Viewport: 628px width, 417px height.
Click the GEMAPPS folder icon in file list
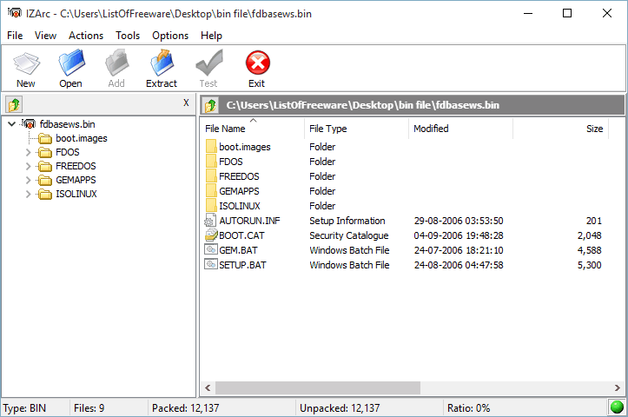211,191
